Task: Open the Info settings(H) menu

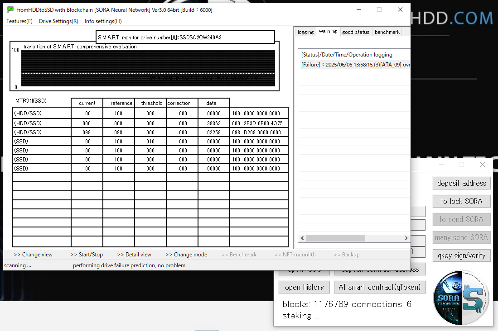Action: click(x=103, y=21)
